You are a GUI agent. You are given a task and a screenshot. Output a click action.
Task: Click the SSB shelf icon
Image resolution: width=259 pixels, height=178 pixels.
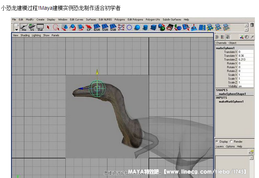click(113, 27)
